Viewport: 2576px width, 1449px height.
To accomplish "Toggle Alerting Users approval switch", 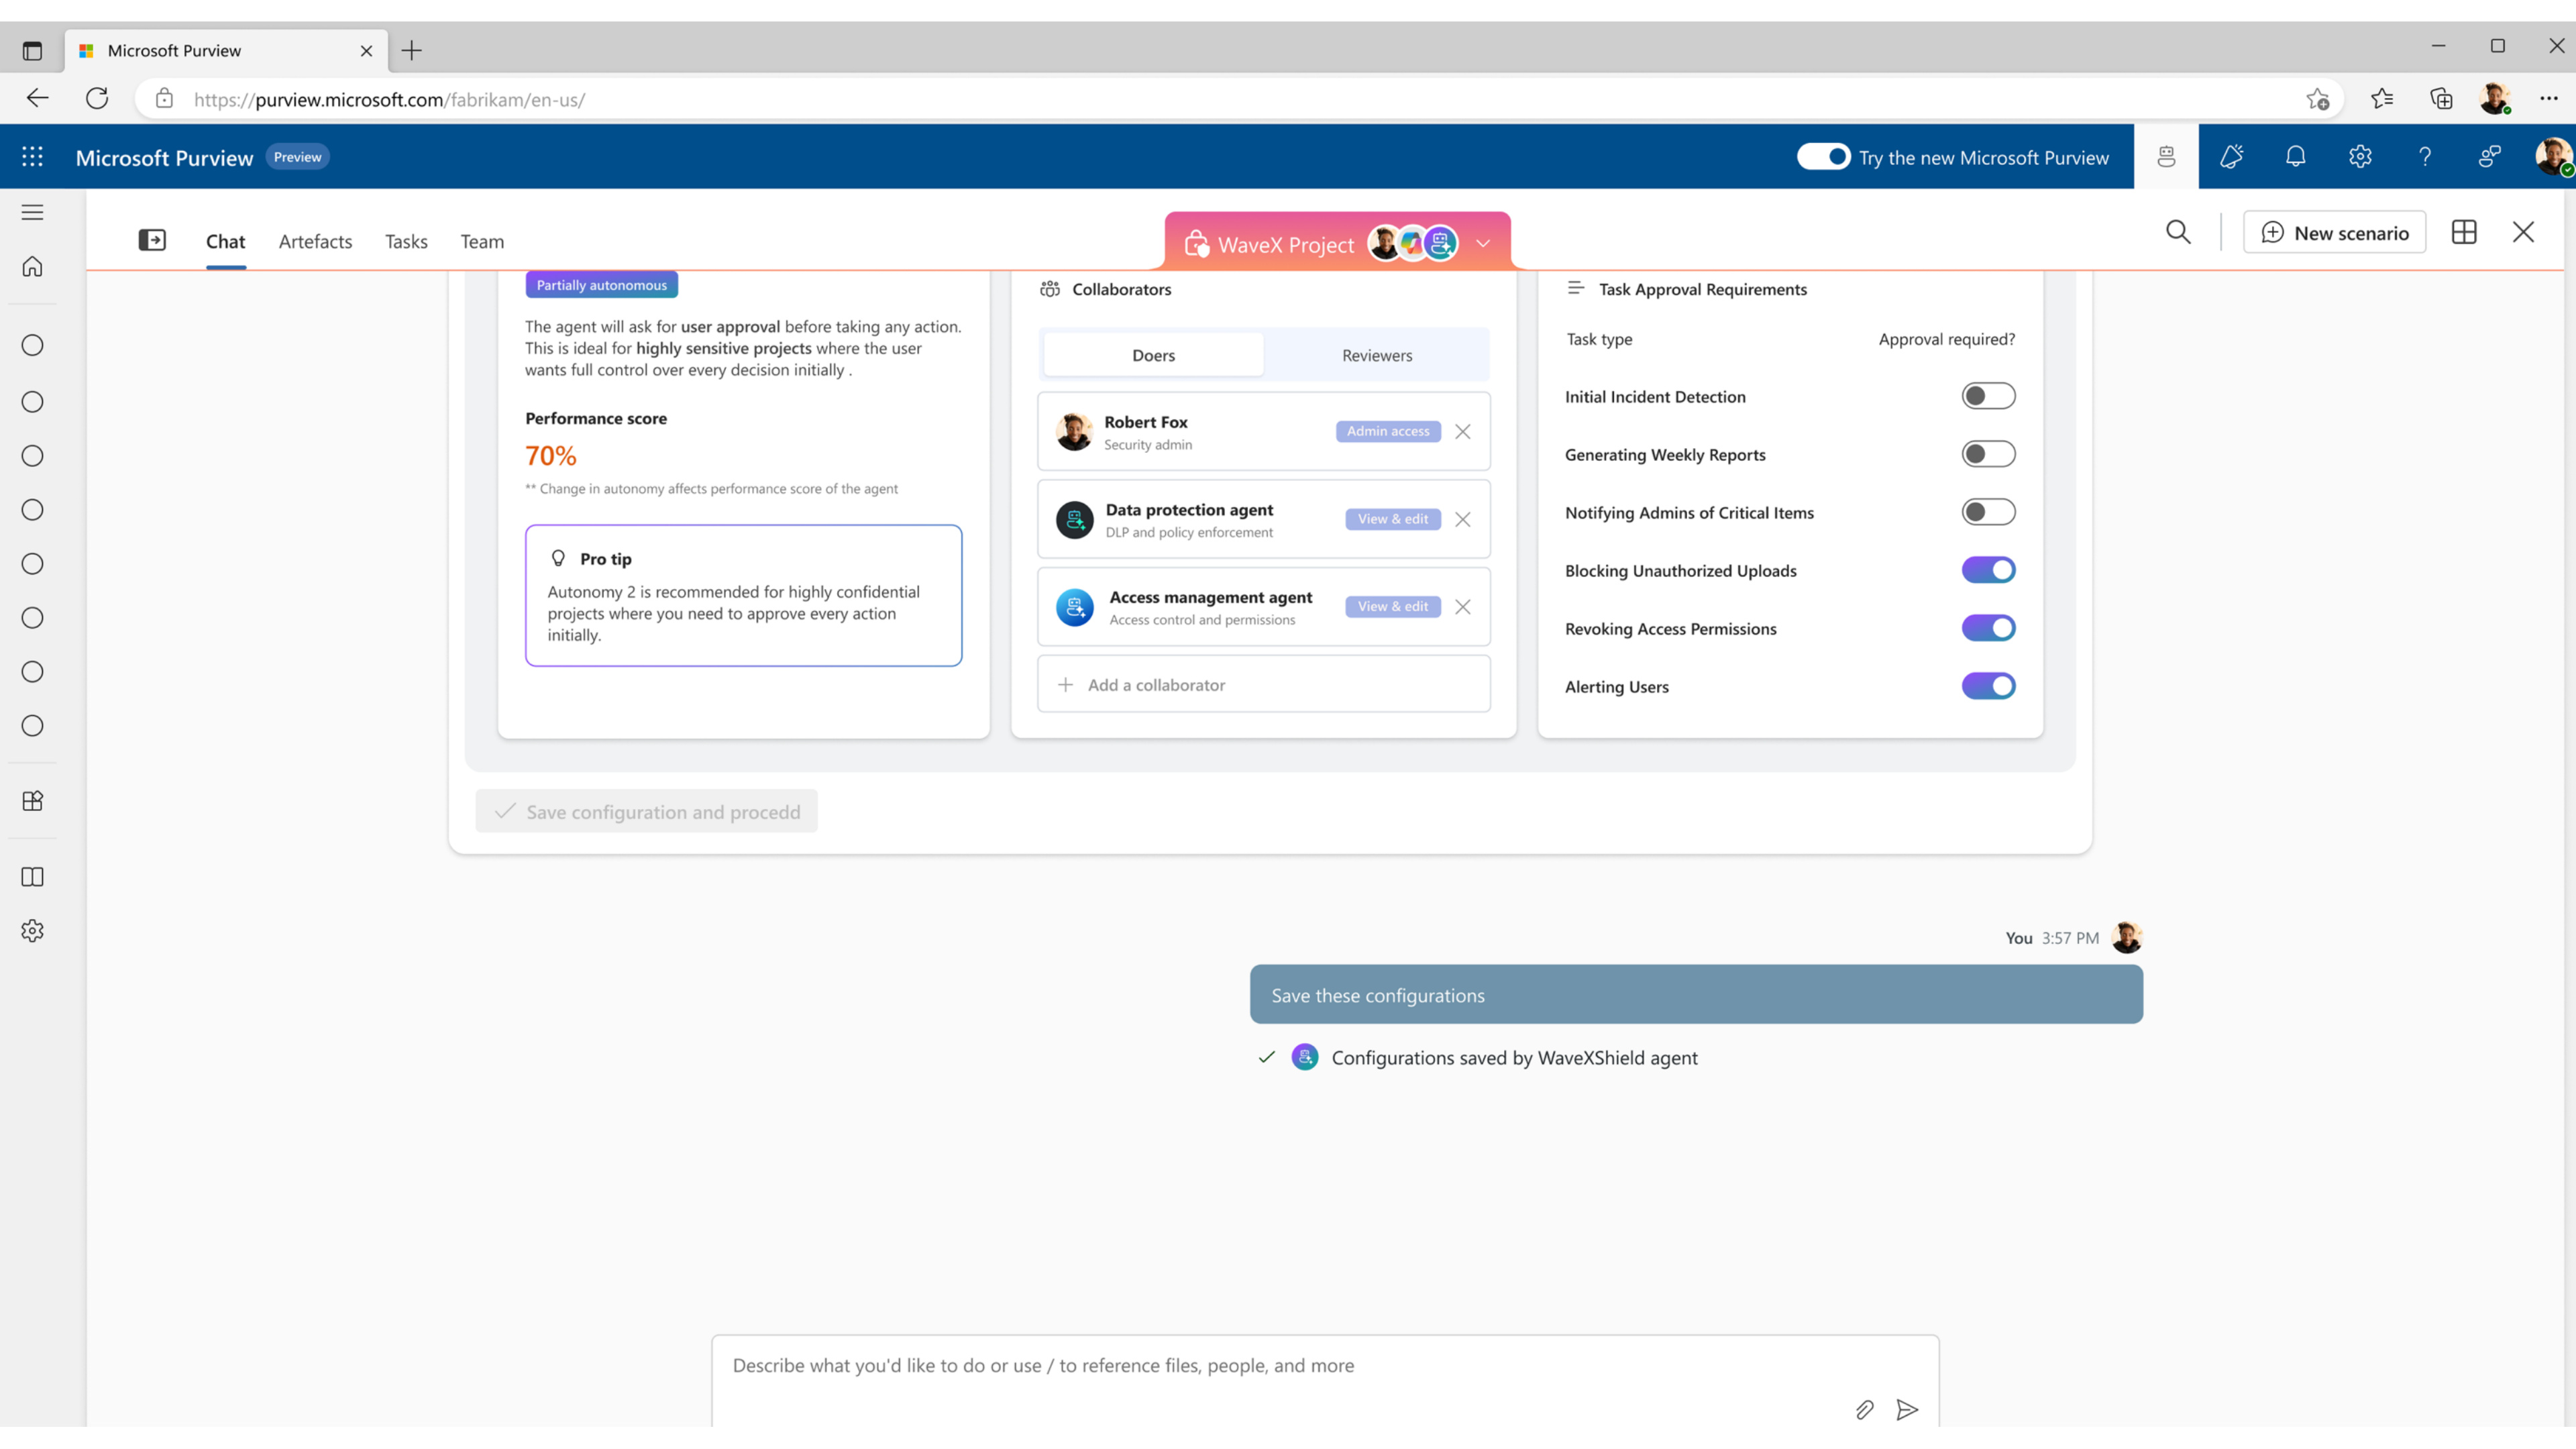I will coord(1988,686).
